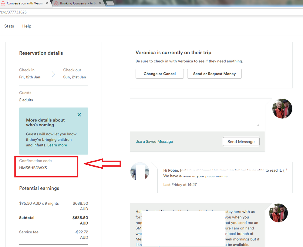Switch to the "Booking Concerns - Airbnb" tab
303x247 pixels.
click(77, 3)
